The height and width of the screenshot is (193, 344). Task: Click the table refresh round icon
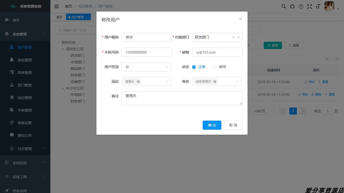[327, 59]
